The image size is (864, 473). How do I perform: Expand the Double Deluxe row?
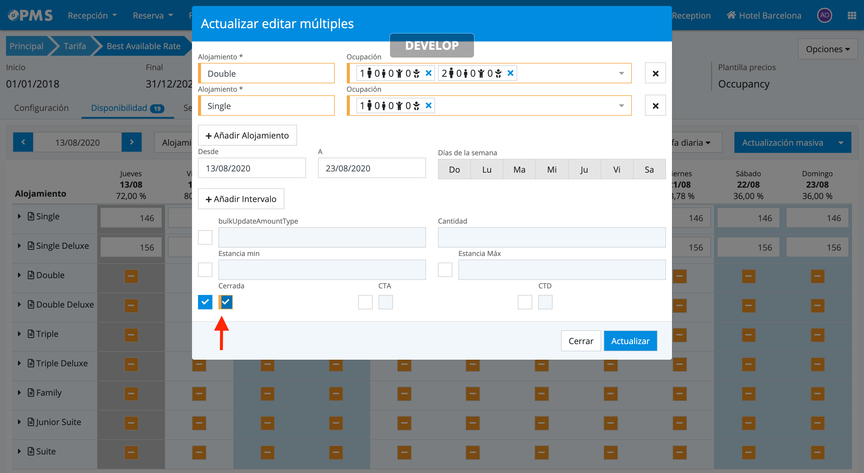(x=19, y=304)
